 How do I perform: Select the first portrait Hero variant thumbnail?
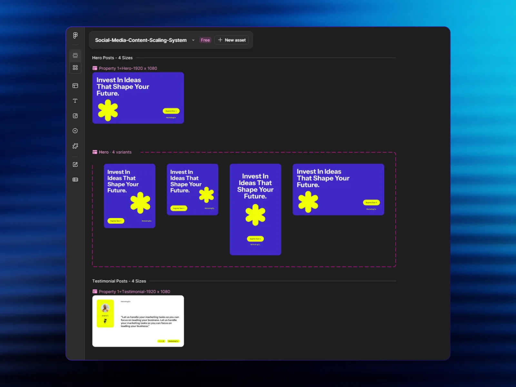129,196
